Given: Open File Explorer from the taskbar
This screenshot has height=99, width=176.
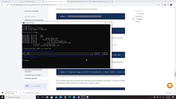Looking at the screenshot, I should point(47,97).
